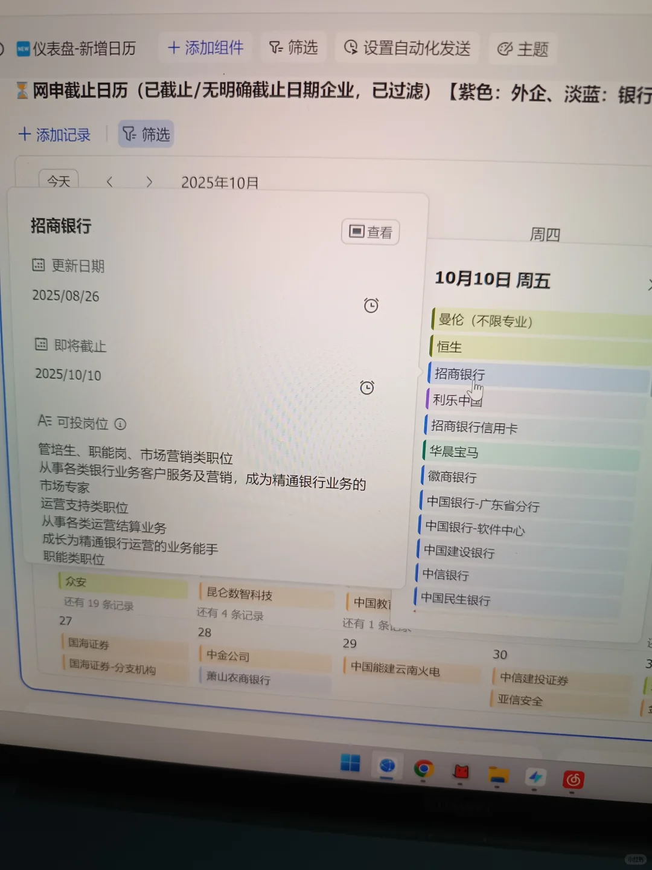This screenshot has width=652, height=870.
Task: Toggle the highlighted 筛选 below the title
Action: tap(146, 134)
